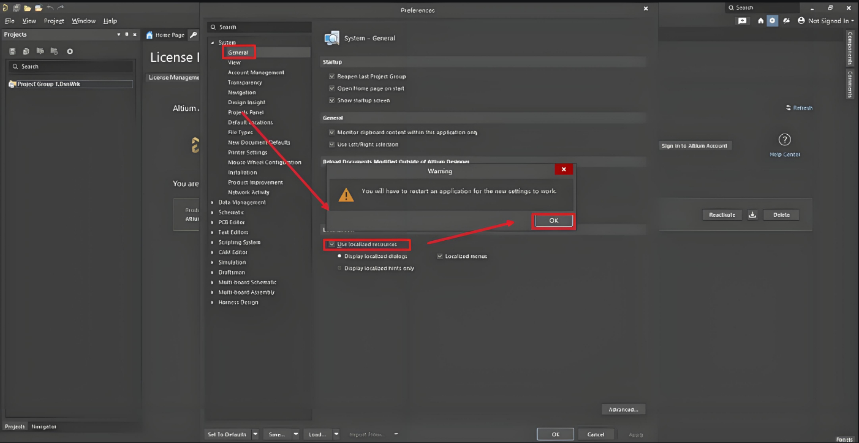Open the Help menu
Image resolution: width=859 pixels, height=443 pixels.
(110, 21)
